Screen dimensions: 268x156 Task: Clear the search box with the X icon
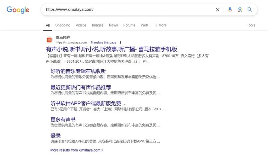[x=217, y=10]
